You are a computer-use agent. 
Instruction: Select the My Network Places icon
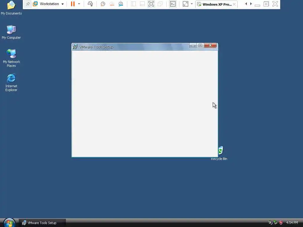[x=11, y=58]
